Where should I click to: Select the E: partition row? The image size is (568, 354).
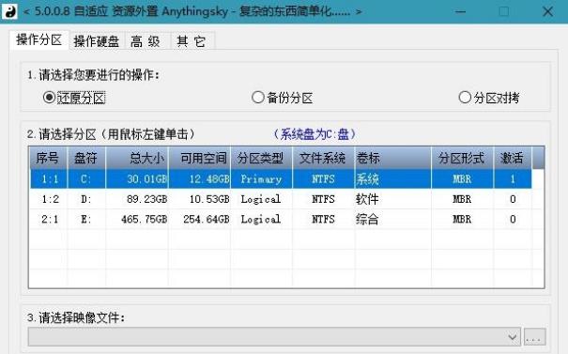281,219
